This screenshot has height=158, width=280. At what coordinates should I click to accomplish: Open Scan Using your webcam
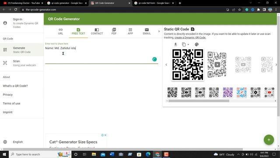pyautogui.click(x=22, y=63)
